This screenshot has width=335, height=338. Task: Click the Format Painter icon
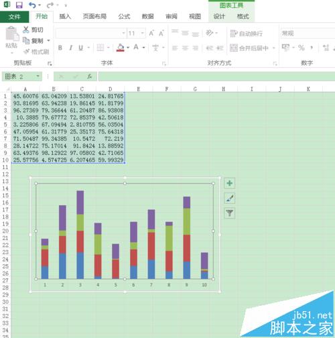pos(27,52)
